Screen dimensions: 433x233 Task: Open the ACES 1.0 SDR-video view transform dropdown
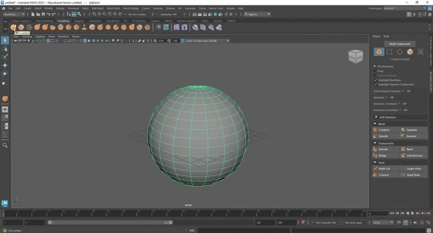point(206,41)
